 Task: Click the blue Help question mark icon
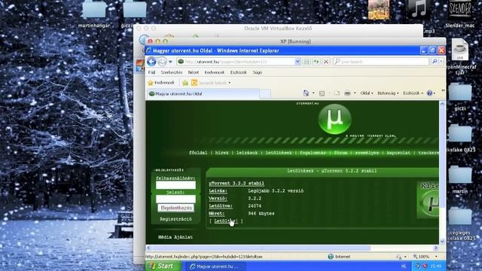coord(430,93)
